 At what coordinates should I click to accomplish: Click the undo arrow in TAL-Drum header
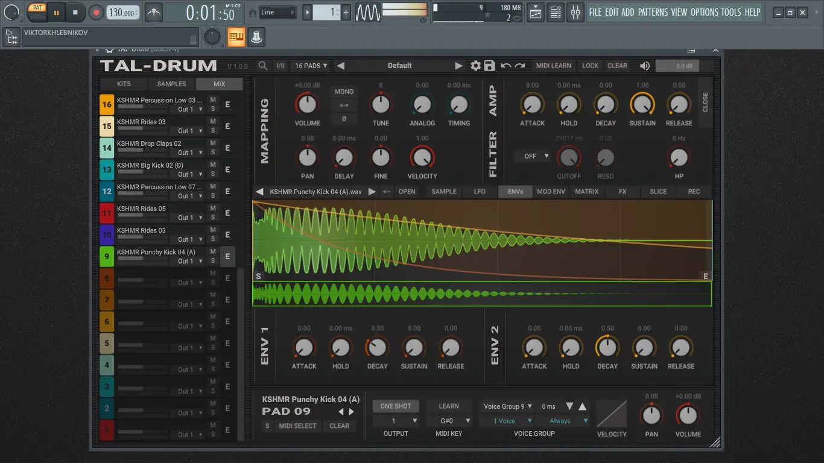(x=505, y=66)
